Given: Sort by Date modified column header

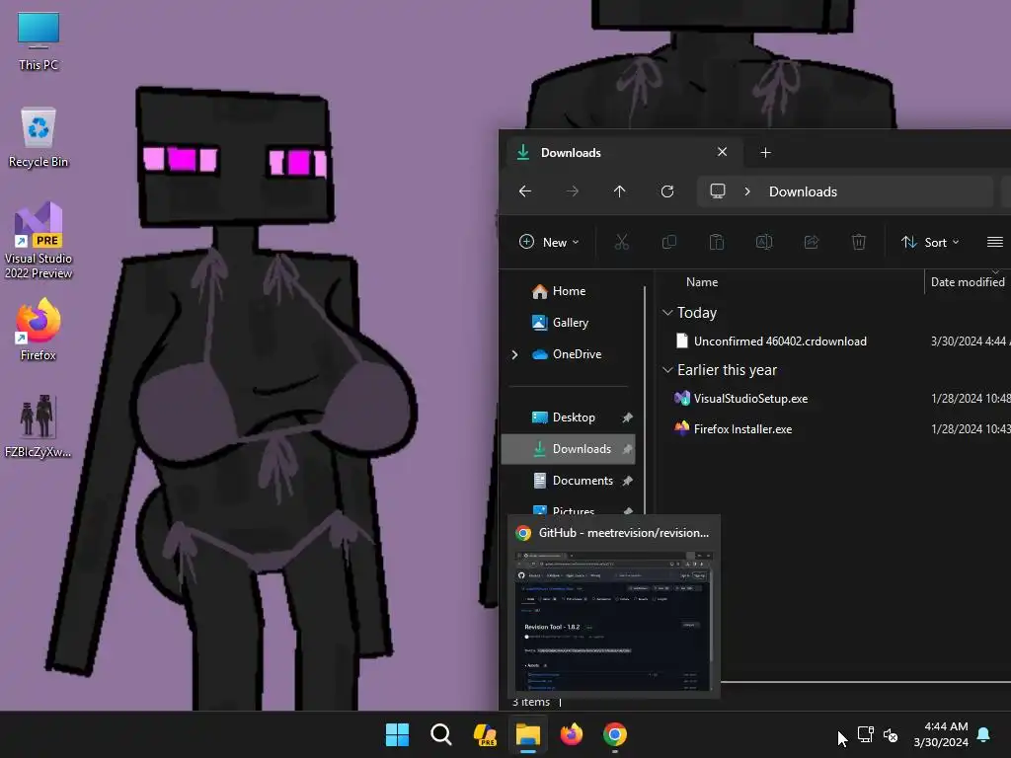Looking at the screenshot, I should tap(968, 282).
